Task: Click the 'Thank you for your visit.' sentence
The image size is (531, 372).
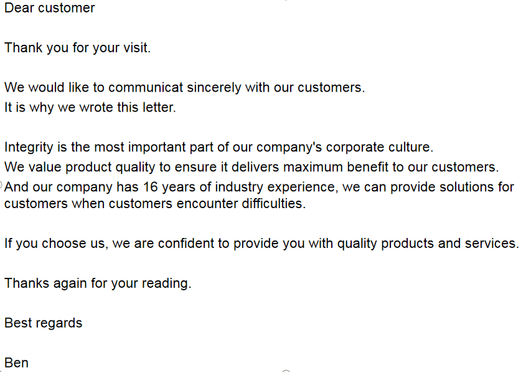Action: (x=77, y=48)
